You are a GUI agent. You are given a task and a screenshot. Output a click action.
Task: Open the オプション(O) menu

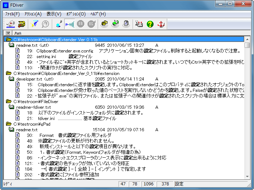pos(76,14)
